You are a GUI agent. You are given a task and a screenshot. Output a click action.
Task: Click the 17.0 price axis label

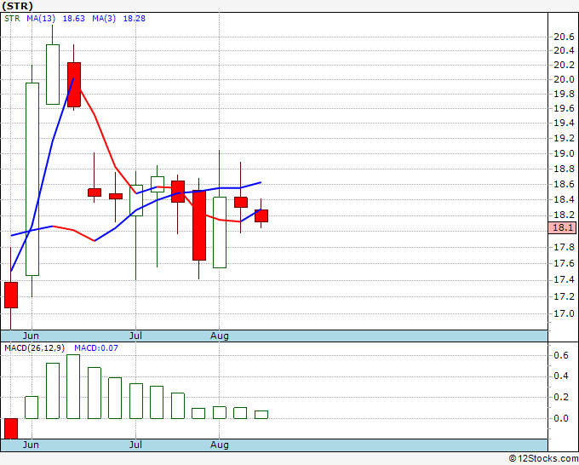point(564,313)
